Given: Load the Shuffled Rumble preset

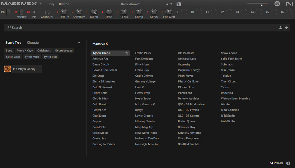Looking at the screenshot, I should coord(189,144).
